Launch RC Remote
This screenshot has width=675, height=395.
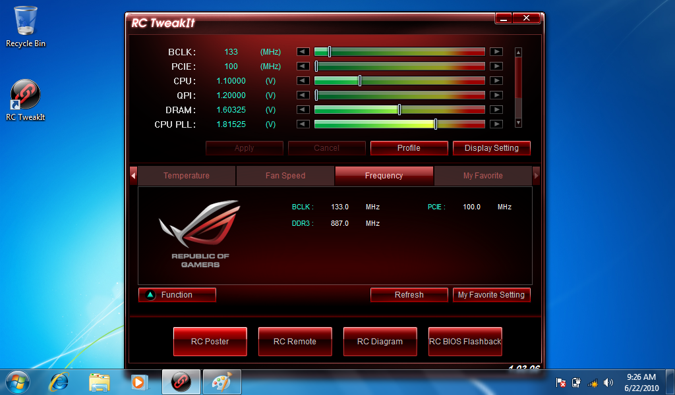(295, 342)
